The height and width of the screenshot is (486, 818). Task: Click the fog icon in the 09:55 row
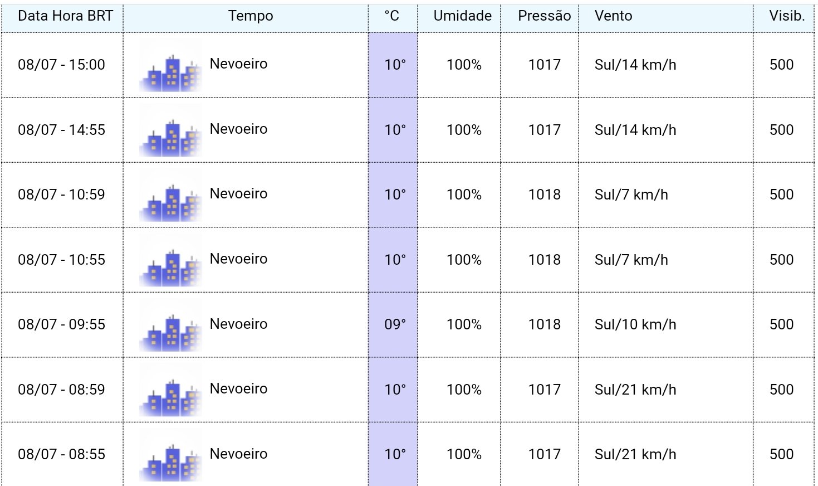click(170, 325)
